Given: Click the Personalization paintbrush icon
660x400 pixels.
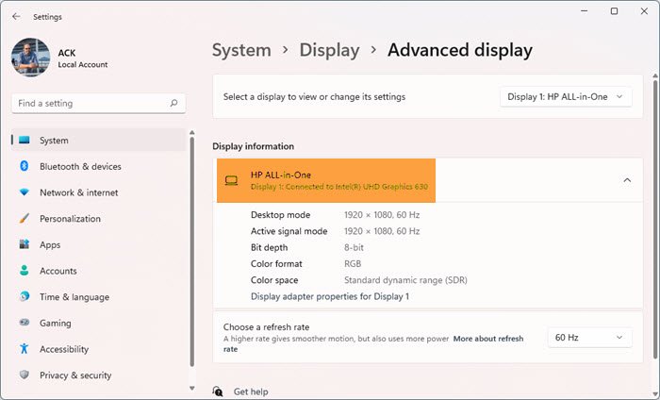Looking at the screenshot, I should [x=25, y=218].
